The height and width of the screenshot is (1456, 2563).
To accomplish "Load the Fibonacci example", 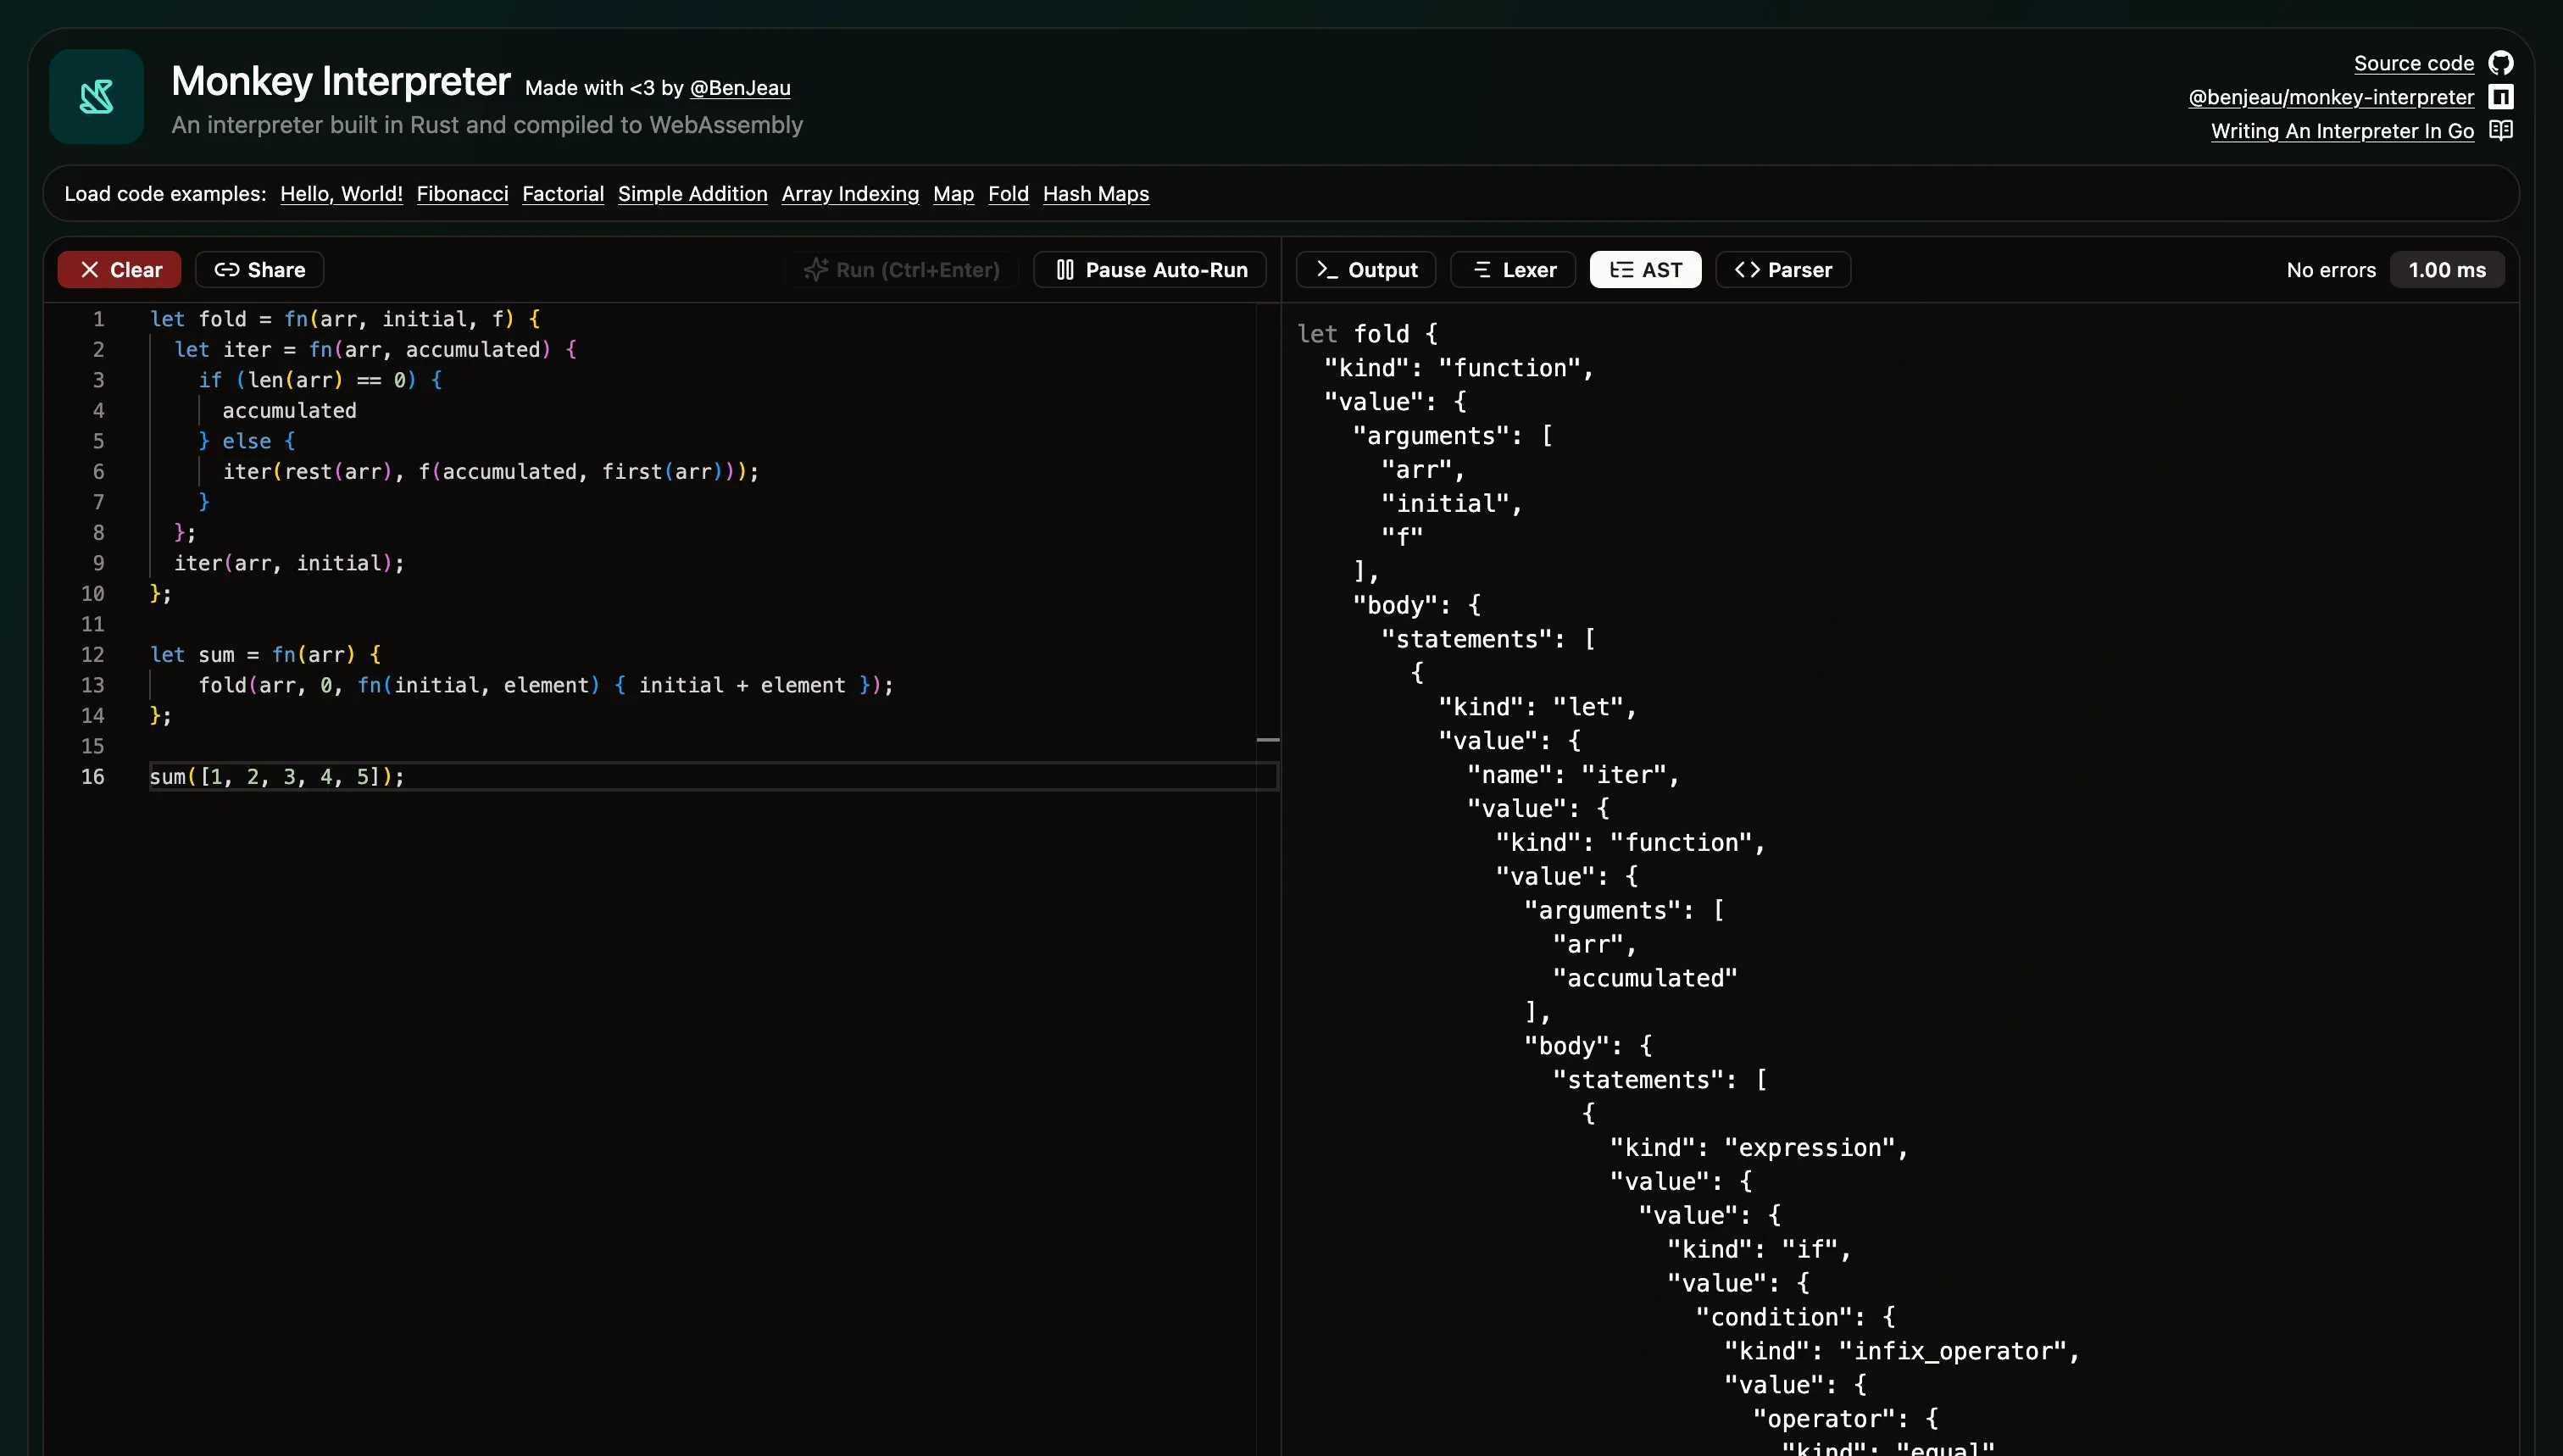I will (x=462, y=194).
